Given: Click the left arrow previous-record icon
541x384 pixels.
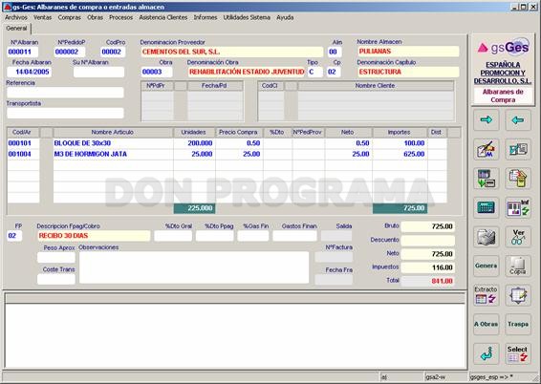Looking at the screenshot, I should point(518,120).
